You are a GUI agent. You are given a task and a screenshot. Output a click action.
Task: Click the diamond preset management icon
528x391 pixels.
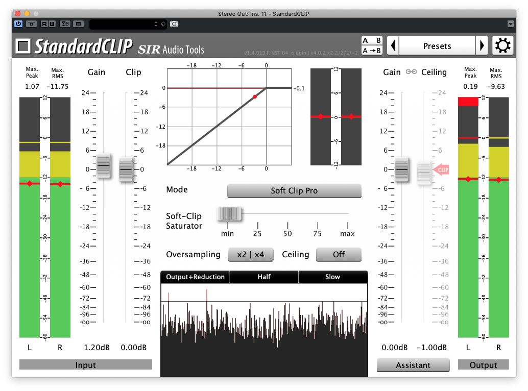[x=163, y=24]
